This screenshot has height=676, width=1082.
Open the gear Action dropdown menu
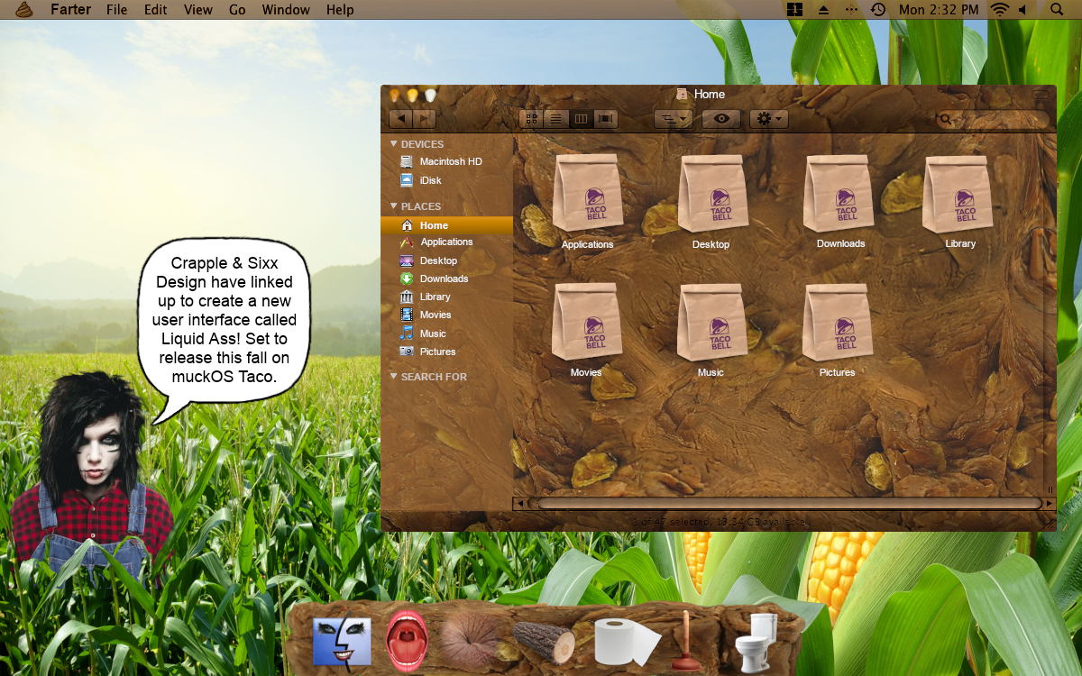click(768, 119)
